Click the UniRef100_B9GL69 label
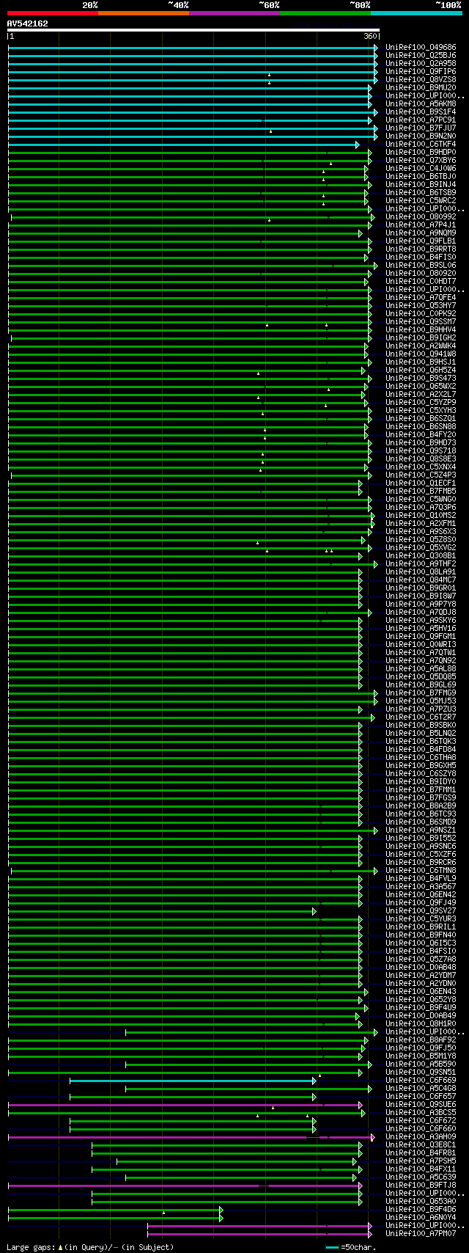This screenshot has width=469, height=1253. pos(421,685)
